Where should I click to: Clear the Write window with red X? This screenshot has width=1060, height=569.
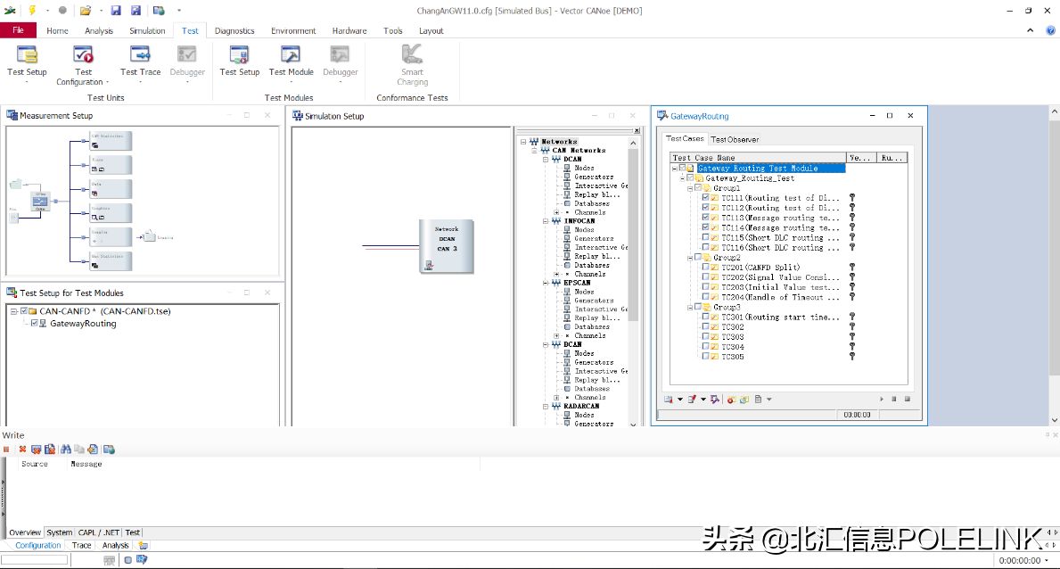click(x=22, y=449)
